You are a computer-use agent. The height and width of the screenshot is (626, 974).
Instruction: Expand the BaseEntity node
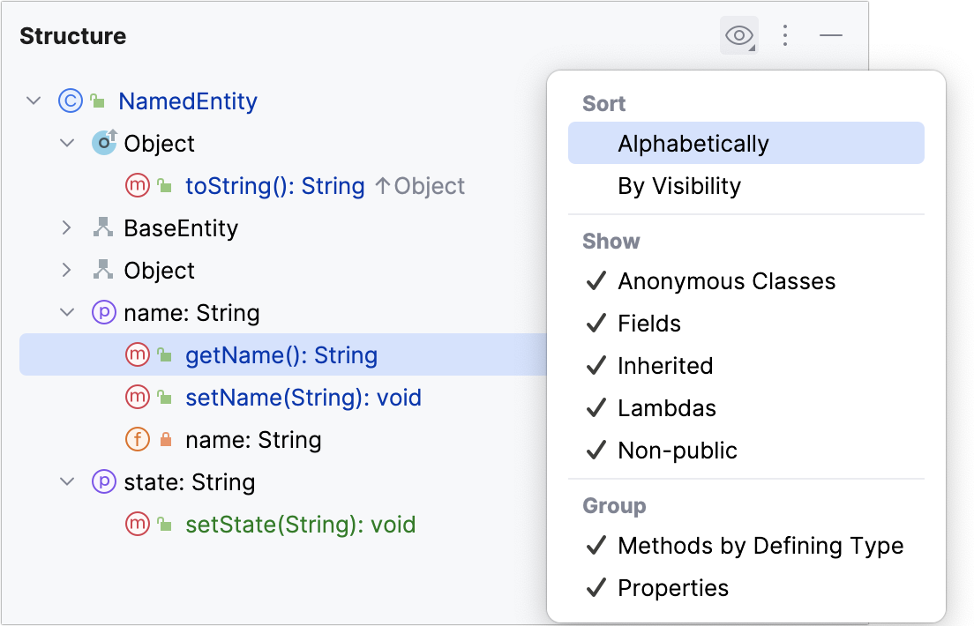tap(66, 227)
